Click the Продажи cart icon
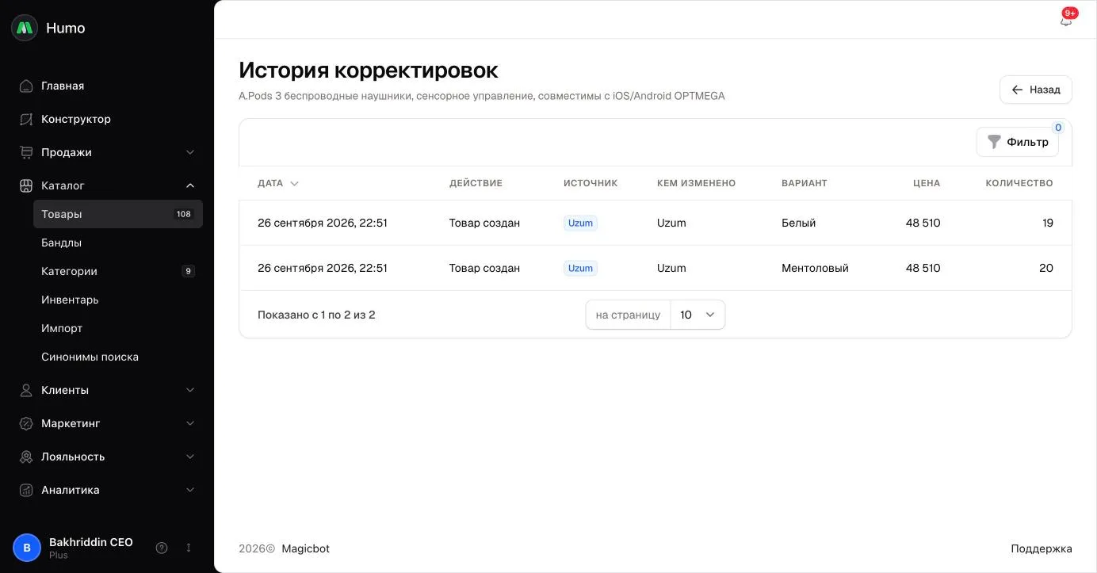The height and width of the screenshot is (573, 1097). (26, 152)
